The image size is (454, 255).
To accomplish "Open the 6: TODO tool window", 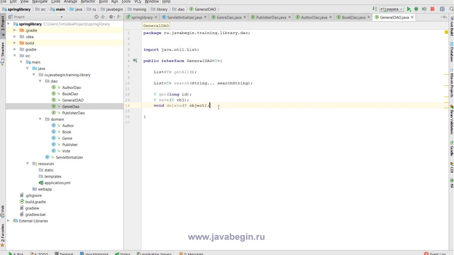I will (39, 253).
